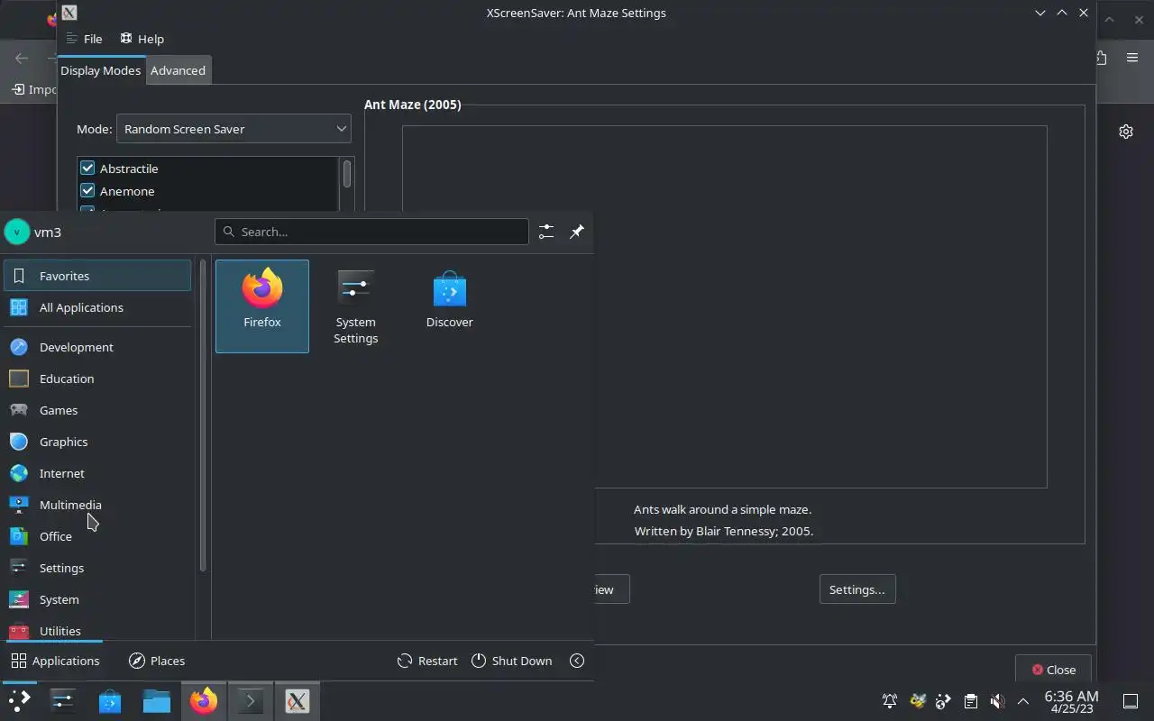Open the Internet category
Image resolution: width=1154 pixels, height=721 pixels.
[x=97, y=473]
